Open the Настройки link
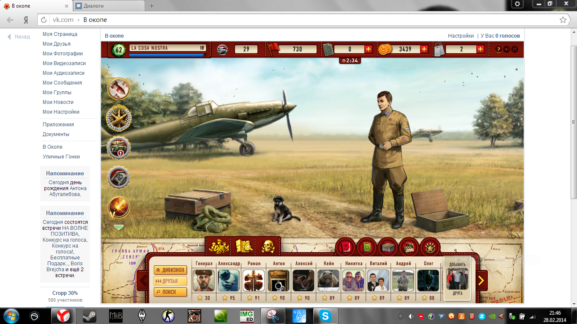The height and width of the screenshot is (324, 577). click(x=461, y=36)
